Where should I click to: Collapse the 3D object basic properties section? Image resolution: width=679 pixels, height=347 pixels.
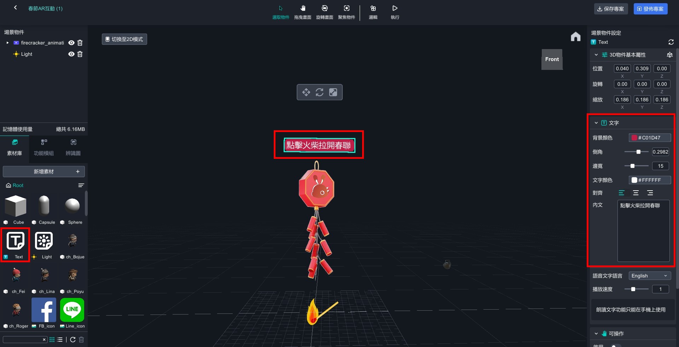point(596,55)
